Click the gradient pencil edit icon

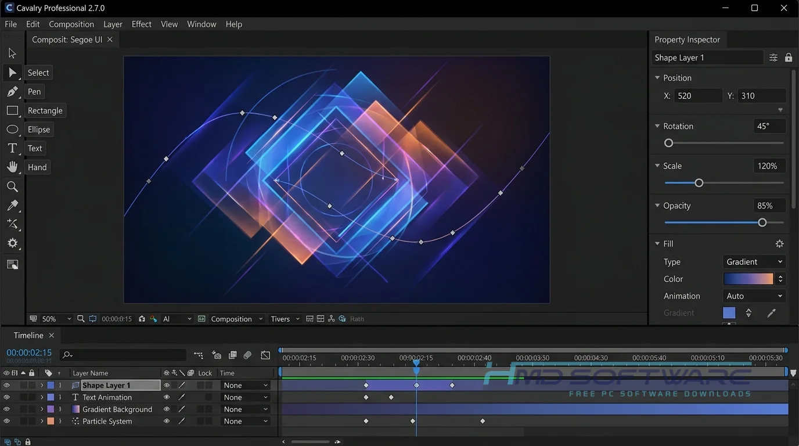click(771, 313)
